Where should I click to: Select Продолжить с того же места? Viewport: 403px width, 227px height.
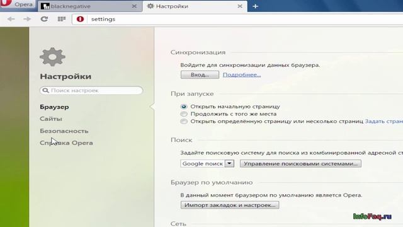coord(184,114)
